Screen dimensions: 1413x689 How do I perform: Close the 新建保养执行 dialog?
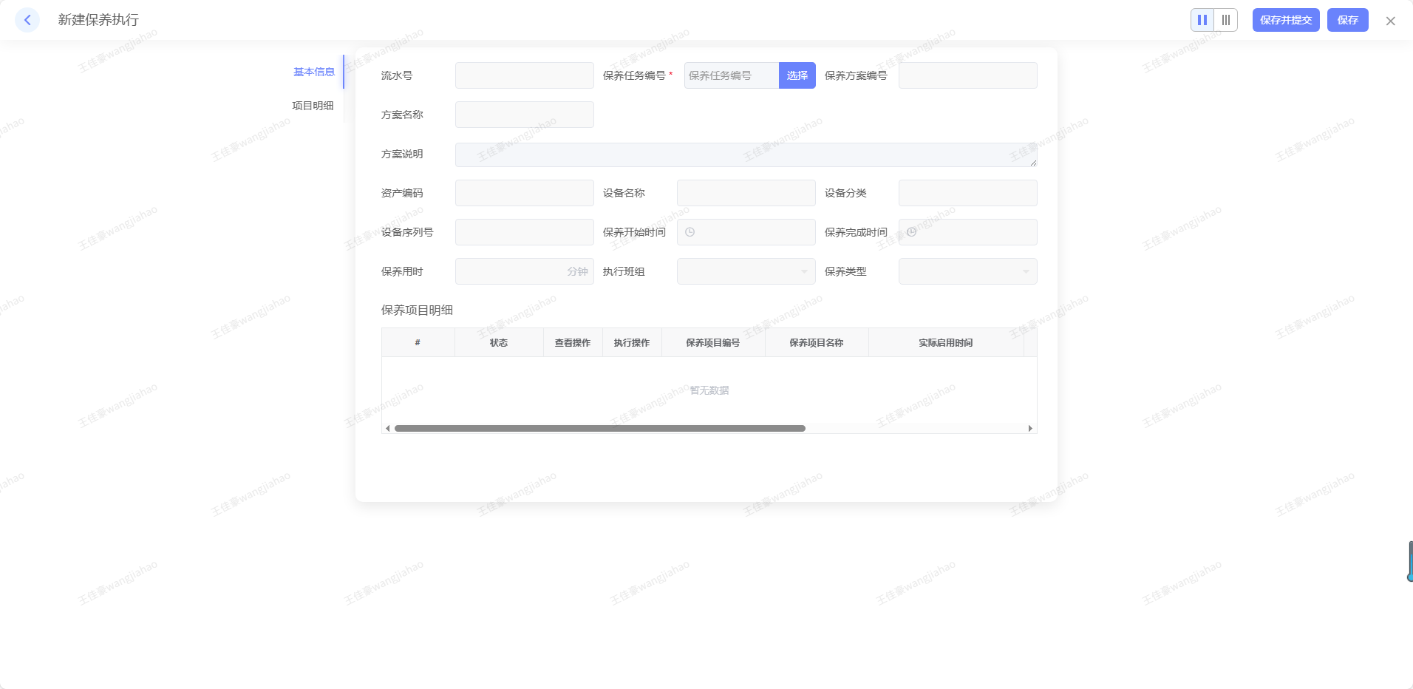(x=1390, y=21)
